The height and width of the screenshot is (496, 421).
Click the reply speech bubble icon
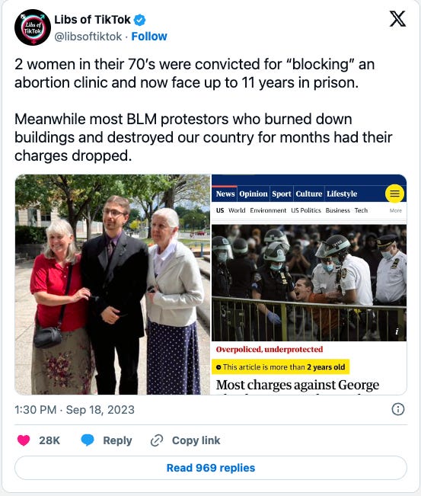click(88, 440)
